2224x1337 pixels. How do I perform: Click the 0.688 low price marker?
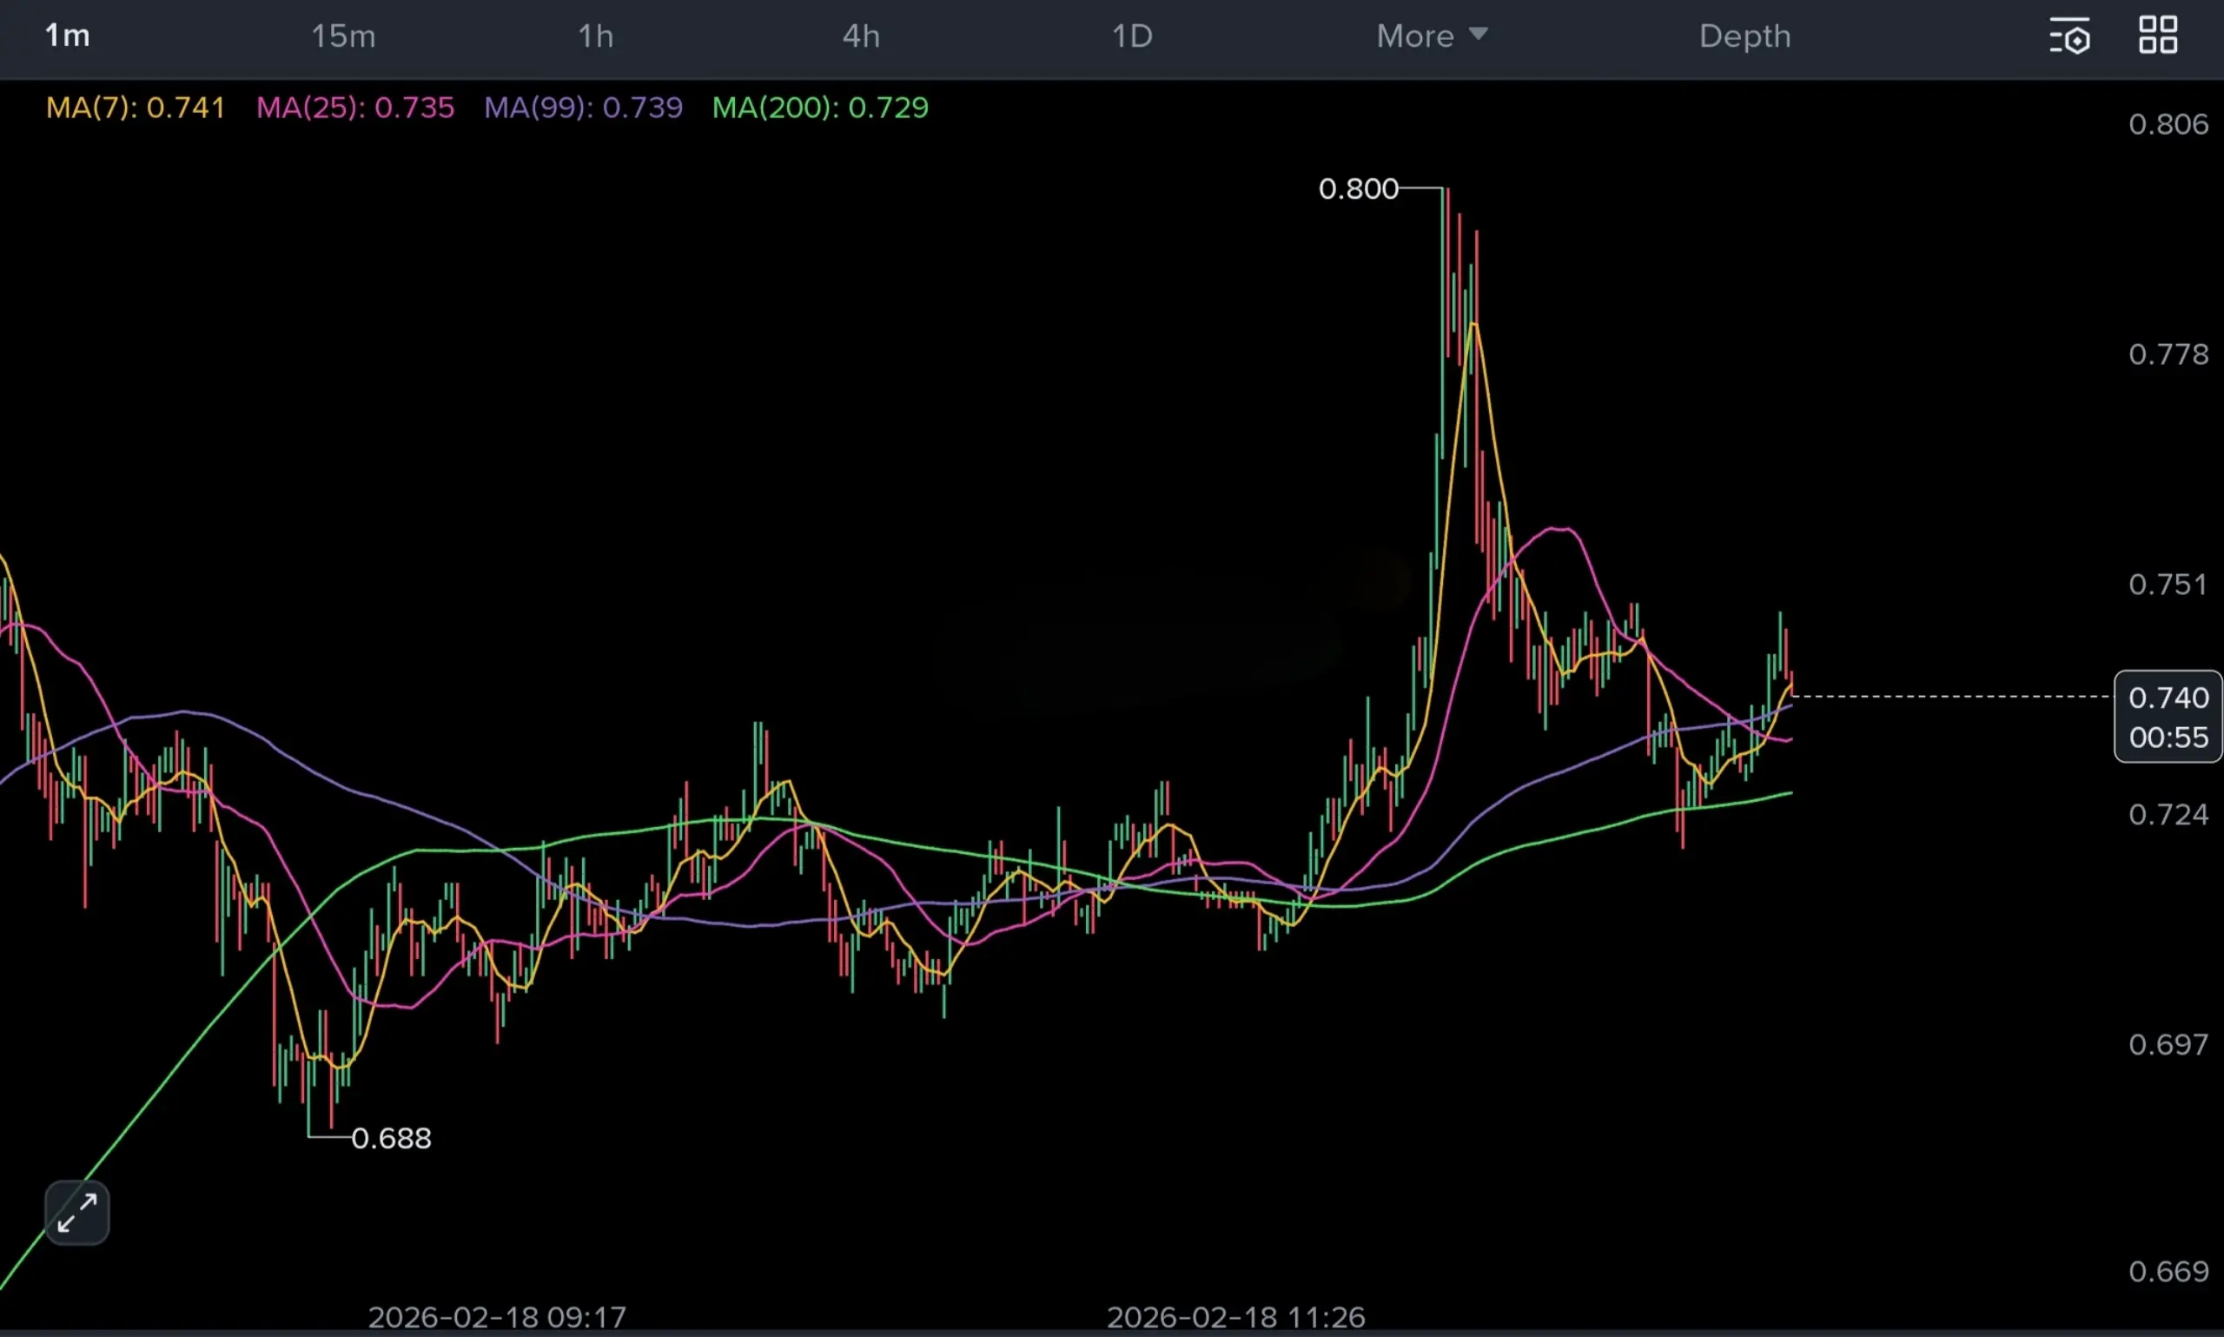pyautogui.click(x=391, y=1138)
